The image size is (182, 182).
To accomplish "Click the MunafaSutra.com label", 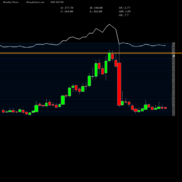I will 35,2.
